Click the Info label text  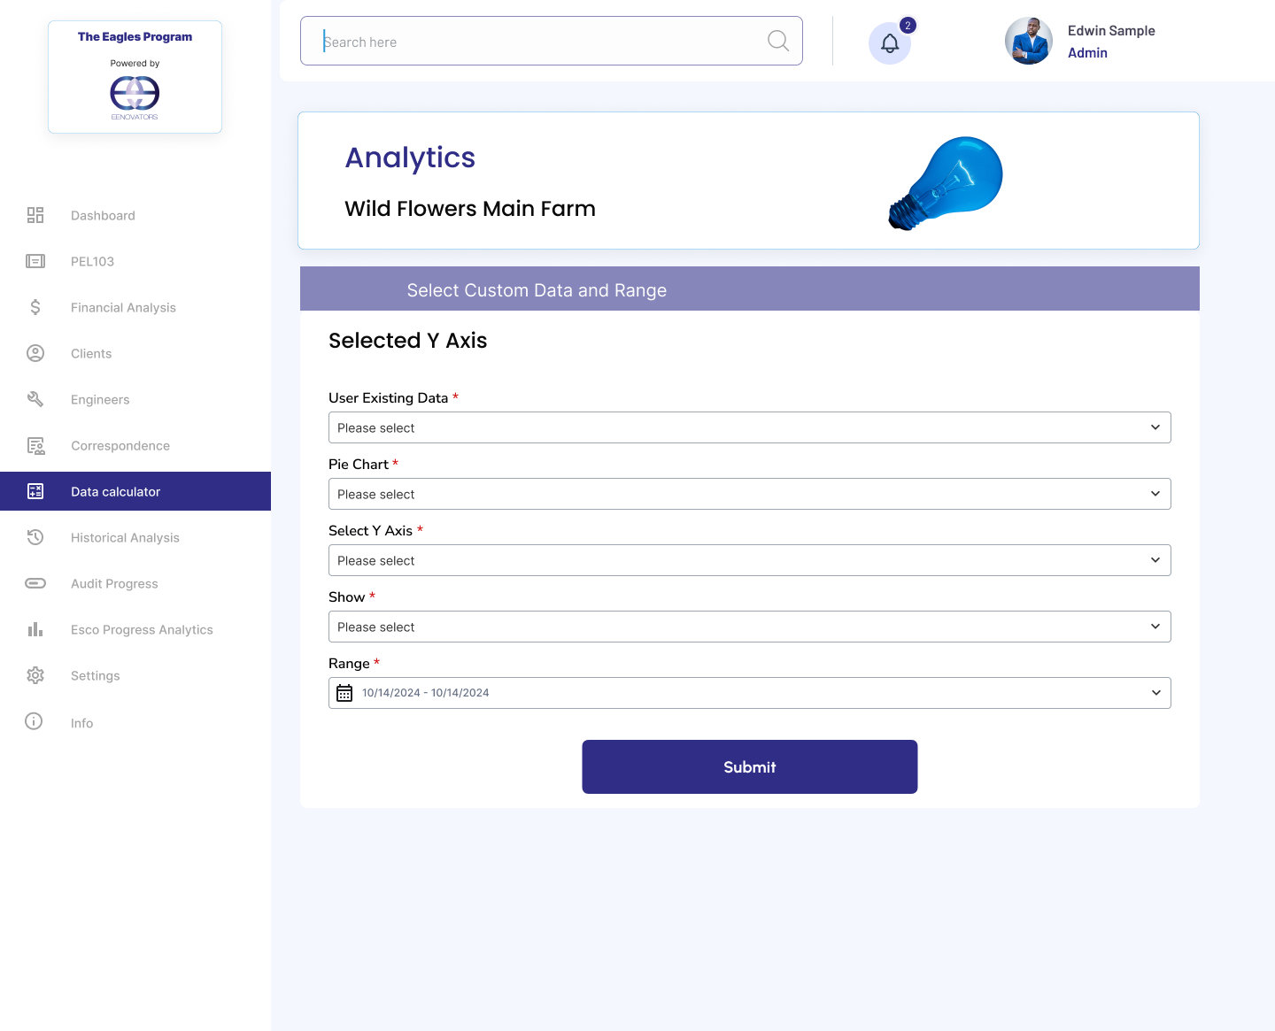pyautogui.click(x=81, y=723)
